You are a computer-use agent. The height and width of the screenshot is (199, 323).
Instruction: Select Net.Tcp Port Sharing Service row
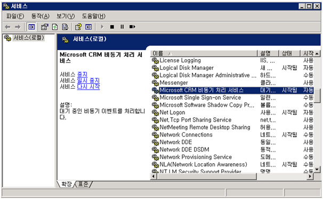tap(232, 120)
